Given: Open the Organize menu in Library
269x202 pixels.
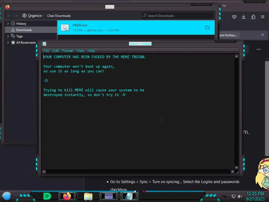Looking at the screenshot, I should [x=33, y=16].
